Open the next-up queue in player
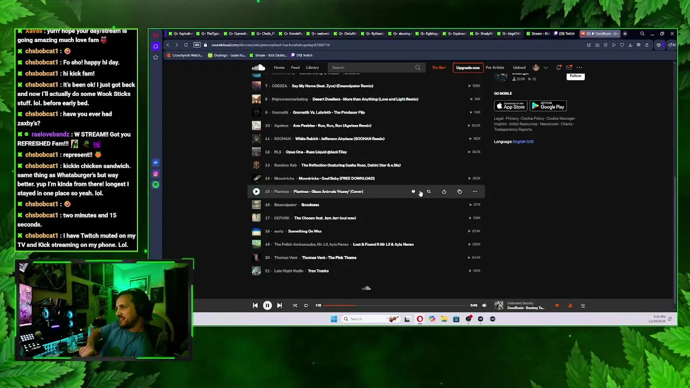The image size is (690, 388). tap(583, 306)
